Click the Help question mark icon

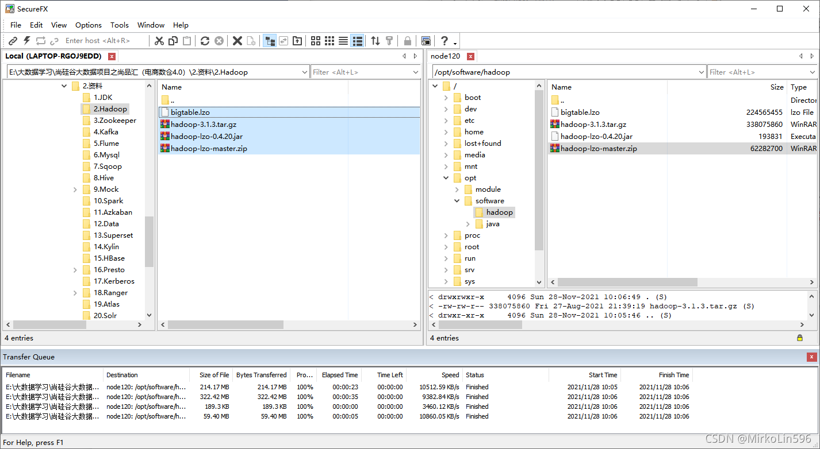pyautogui.click(x=444, y=41)
